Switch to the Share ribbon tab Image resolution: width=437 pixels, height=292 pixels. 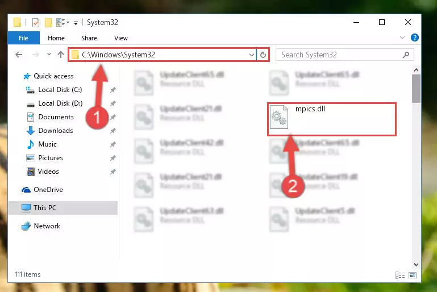point(89,38)
